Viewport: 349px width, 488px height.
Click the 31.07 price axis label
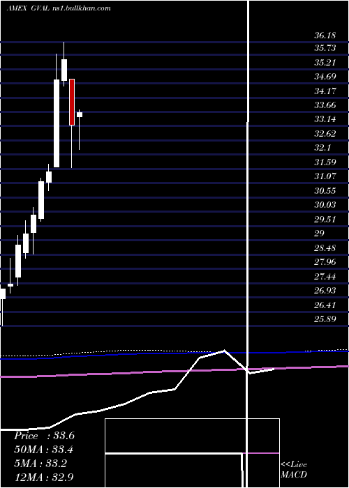click(x=325, y=176)
